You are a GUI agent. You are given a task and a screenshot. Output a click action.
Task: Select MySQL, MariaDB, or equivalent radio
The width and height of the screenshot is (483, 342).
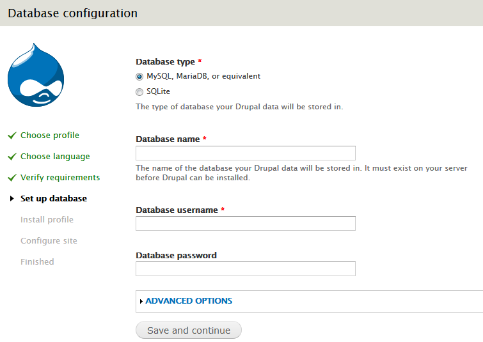pyautogui.click(x=139, y=76)
